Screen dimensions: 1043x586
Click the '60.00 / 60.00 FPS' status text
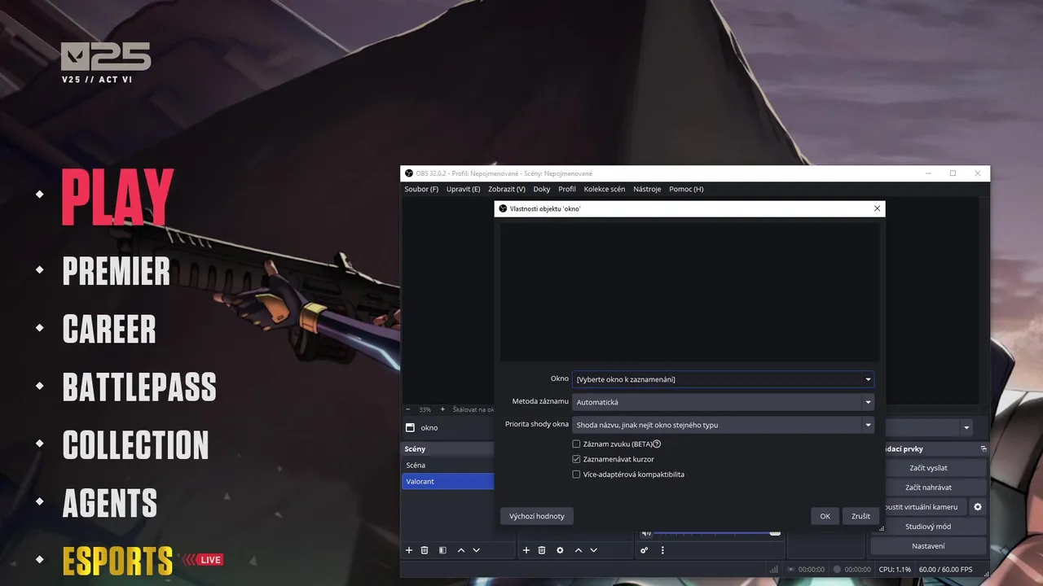pos(945,570)
